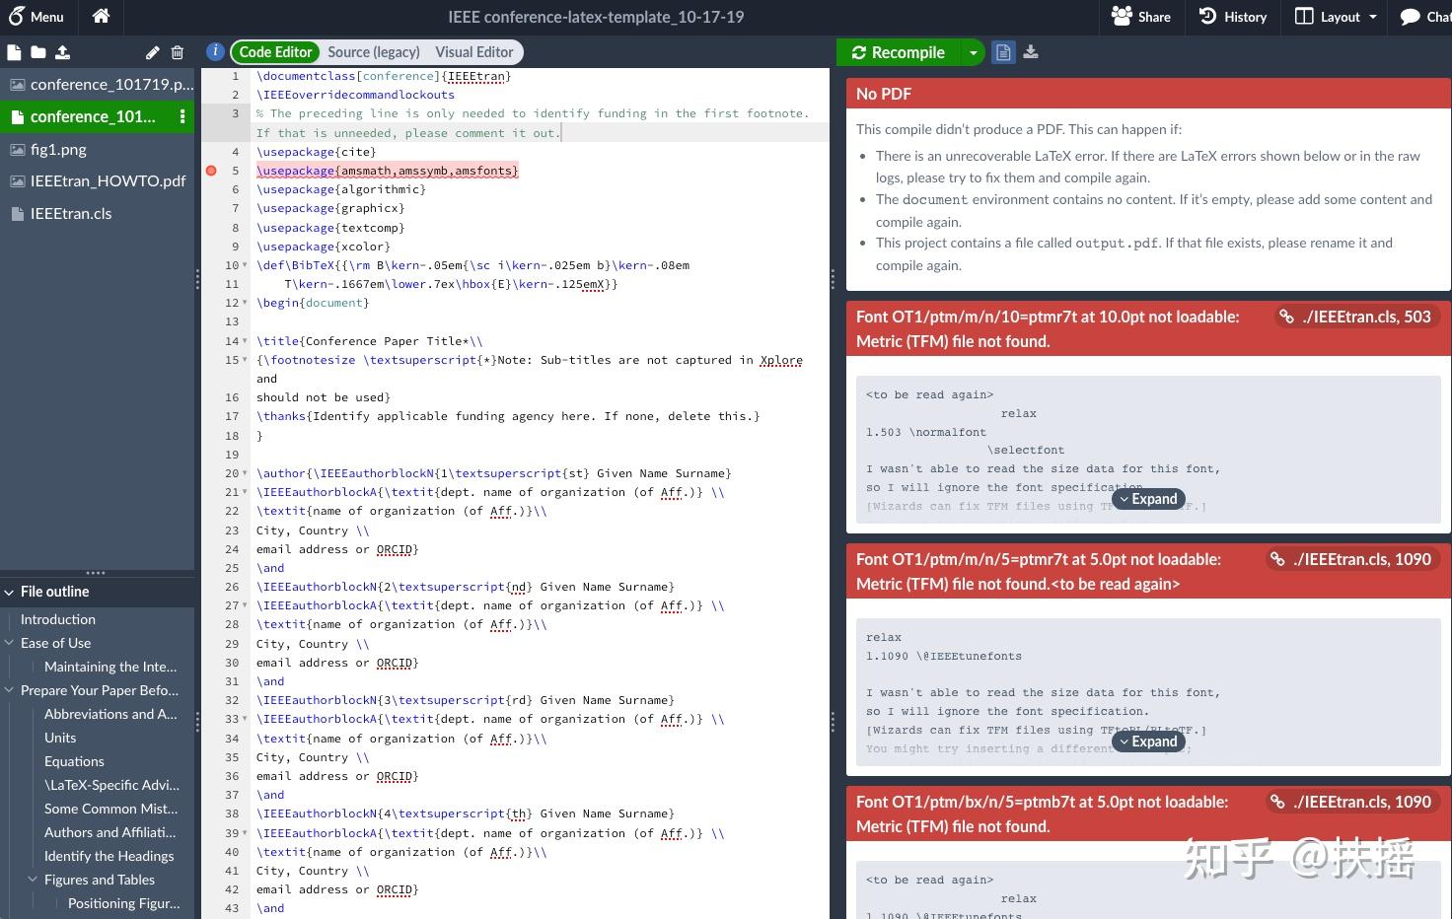Screen dimensions: 1452x919
Task: Create a new file using the blank-page icon
Action: 15,52
